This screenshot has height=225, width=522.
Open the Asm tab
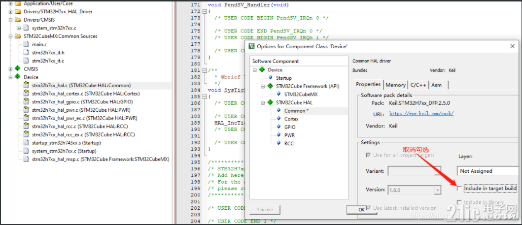[438, 85]
